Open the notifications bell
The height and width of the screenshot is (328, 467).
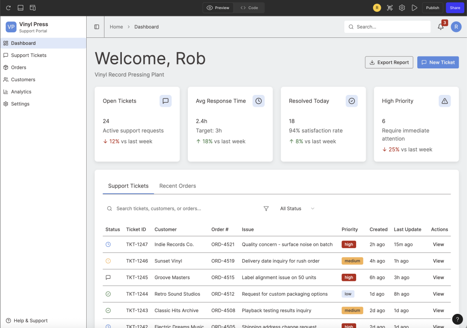point(441,27)
